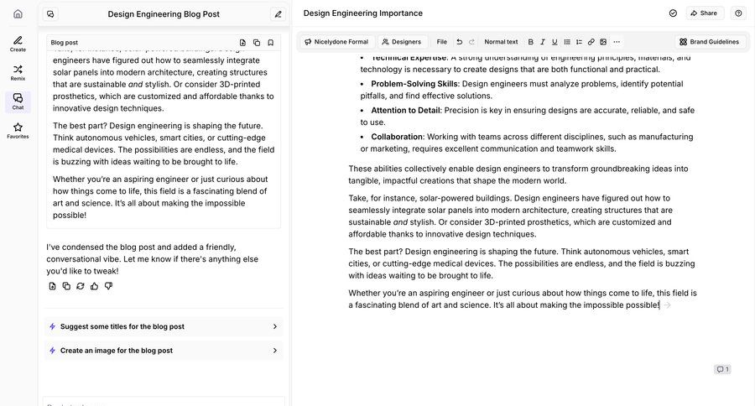Screen dimensions: 755x406
Task: Open the Nicelydone Formal tone selector
Action: [336, 42]
